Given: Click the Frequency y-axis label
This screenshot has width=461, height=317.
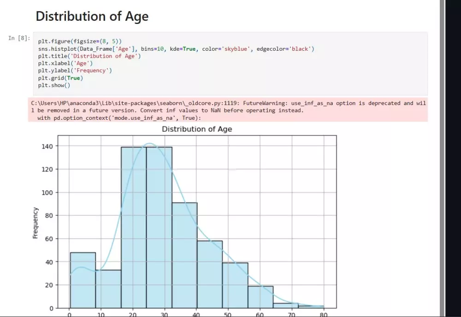Looking at the screenshot, I should tap(35, 223).
